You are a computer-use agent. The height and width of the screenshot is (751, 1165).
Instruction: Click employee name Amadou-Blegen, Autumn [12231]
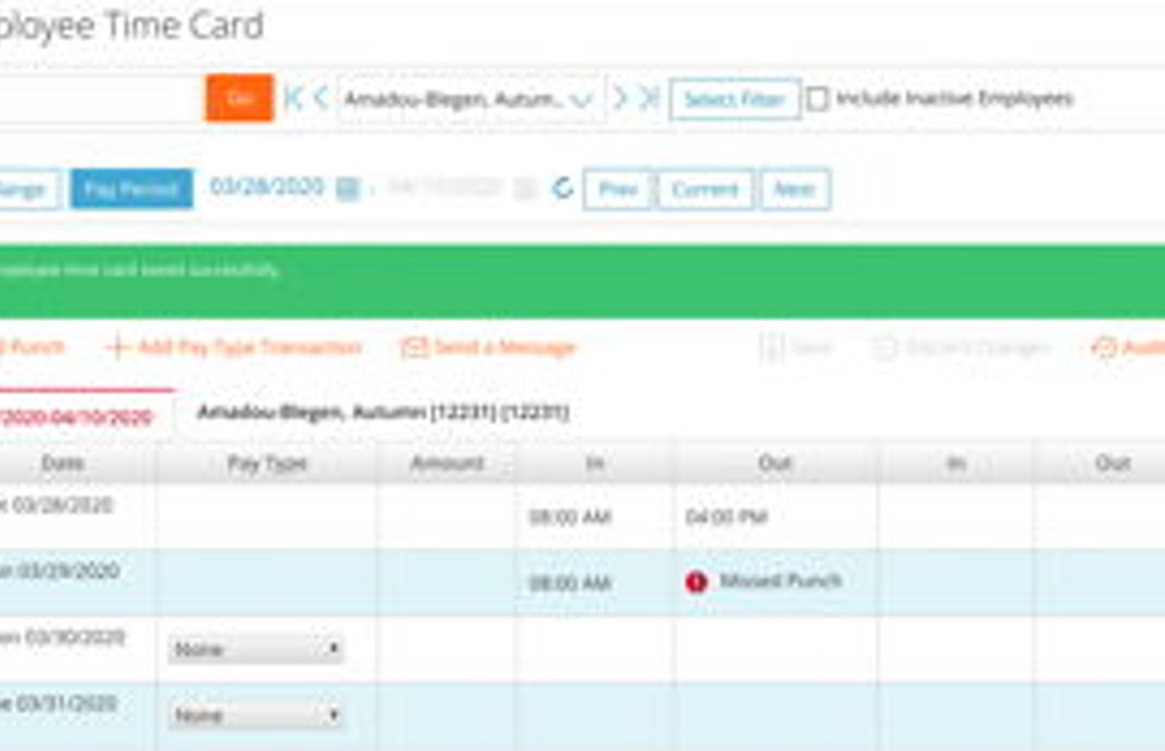tap(383, 413)
